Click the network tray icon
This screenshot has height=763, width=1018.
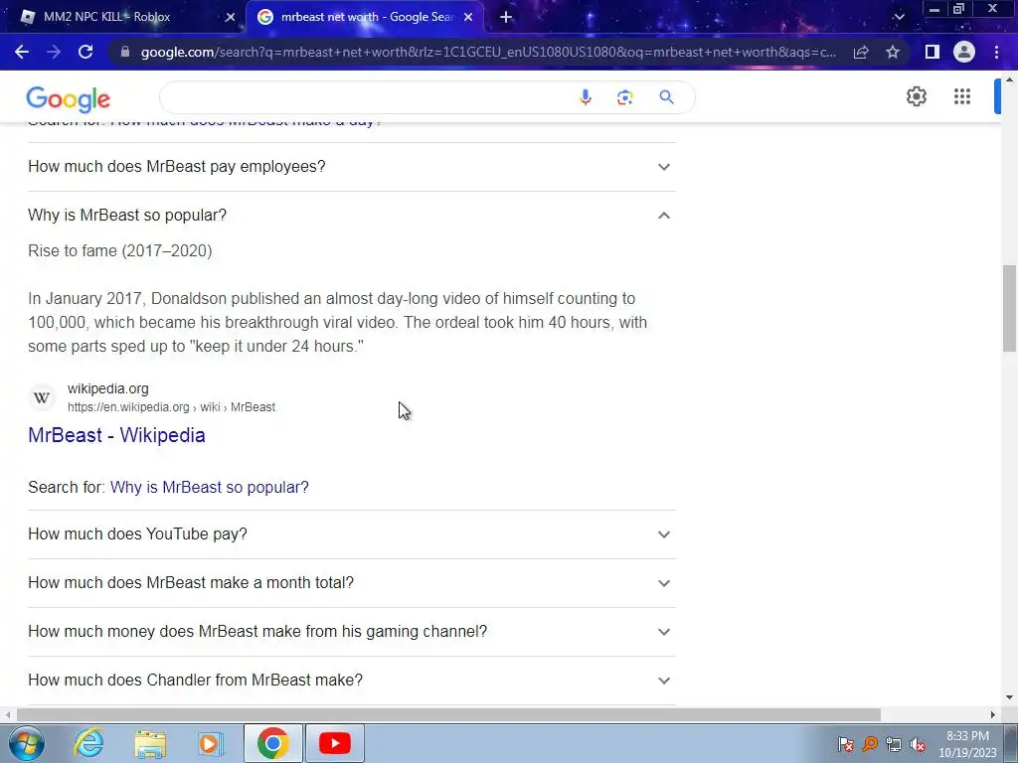tap(894, 744)
